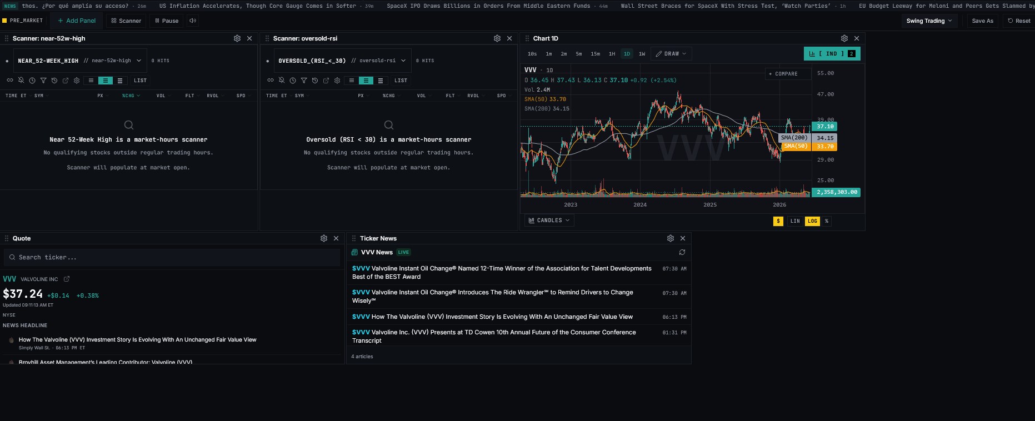Open toolbar gear in oversold-rsi scanner
1035x421 pixels.
337,81
